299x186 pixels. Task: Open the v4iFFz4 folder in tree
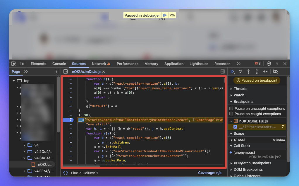[44, 171]
